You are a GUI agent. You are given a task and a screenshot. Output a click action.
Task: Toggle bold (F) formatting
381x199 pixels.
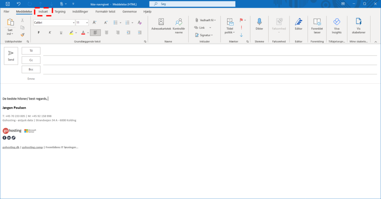pos(39,33)
